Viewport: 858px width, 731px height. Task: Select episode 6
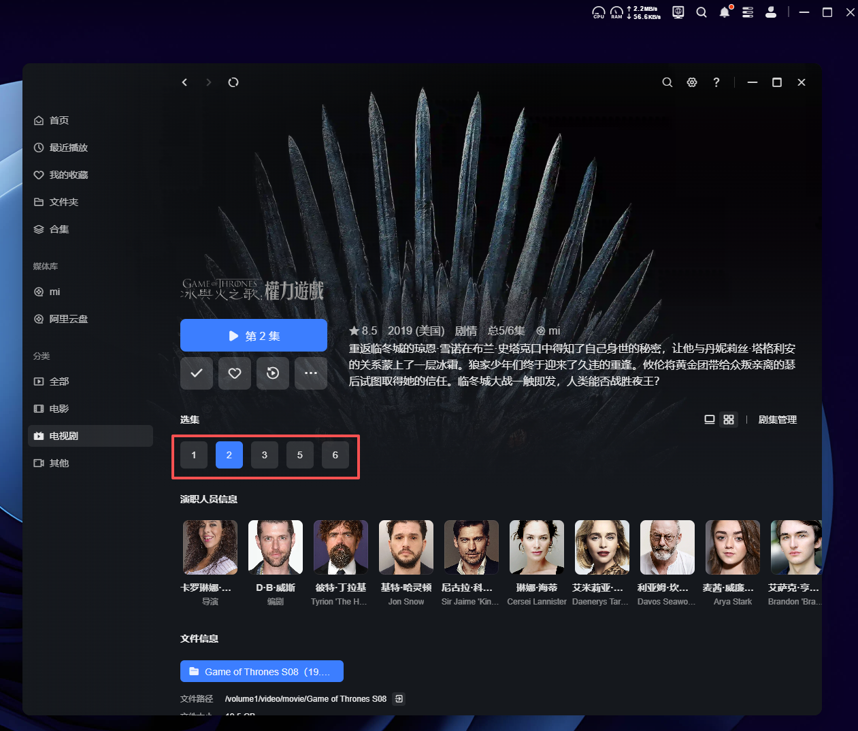pos(335,455)
